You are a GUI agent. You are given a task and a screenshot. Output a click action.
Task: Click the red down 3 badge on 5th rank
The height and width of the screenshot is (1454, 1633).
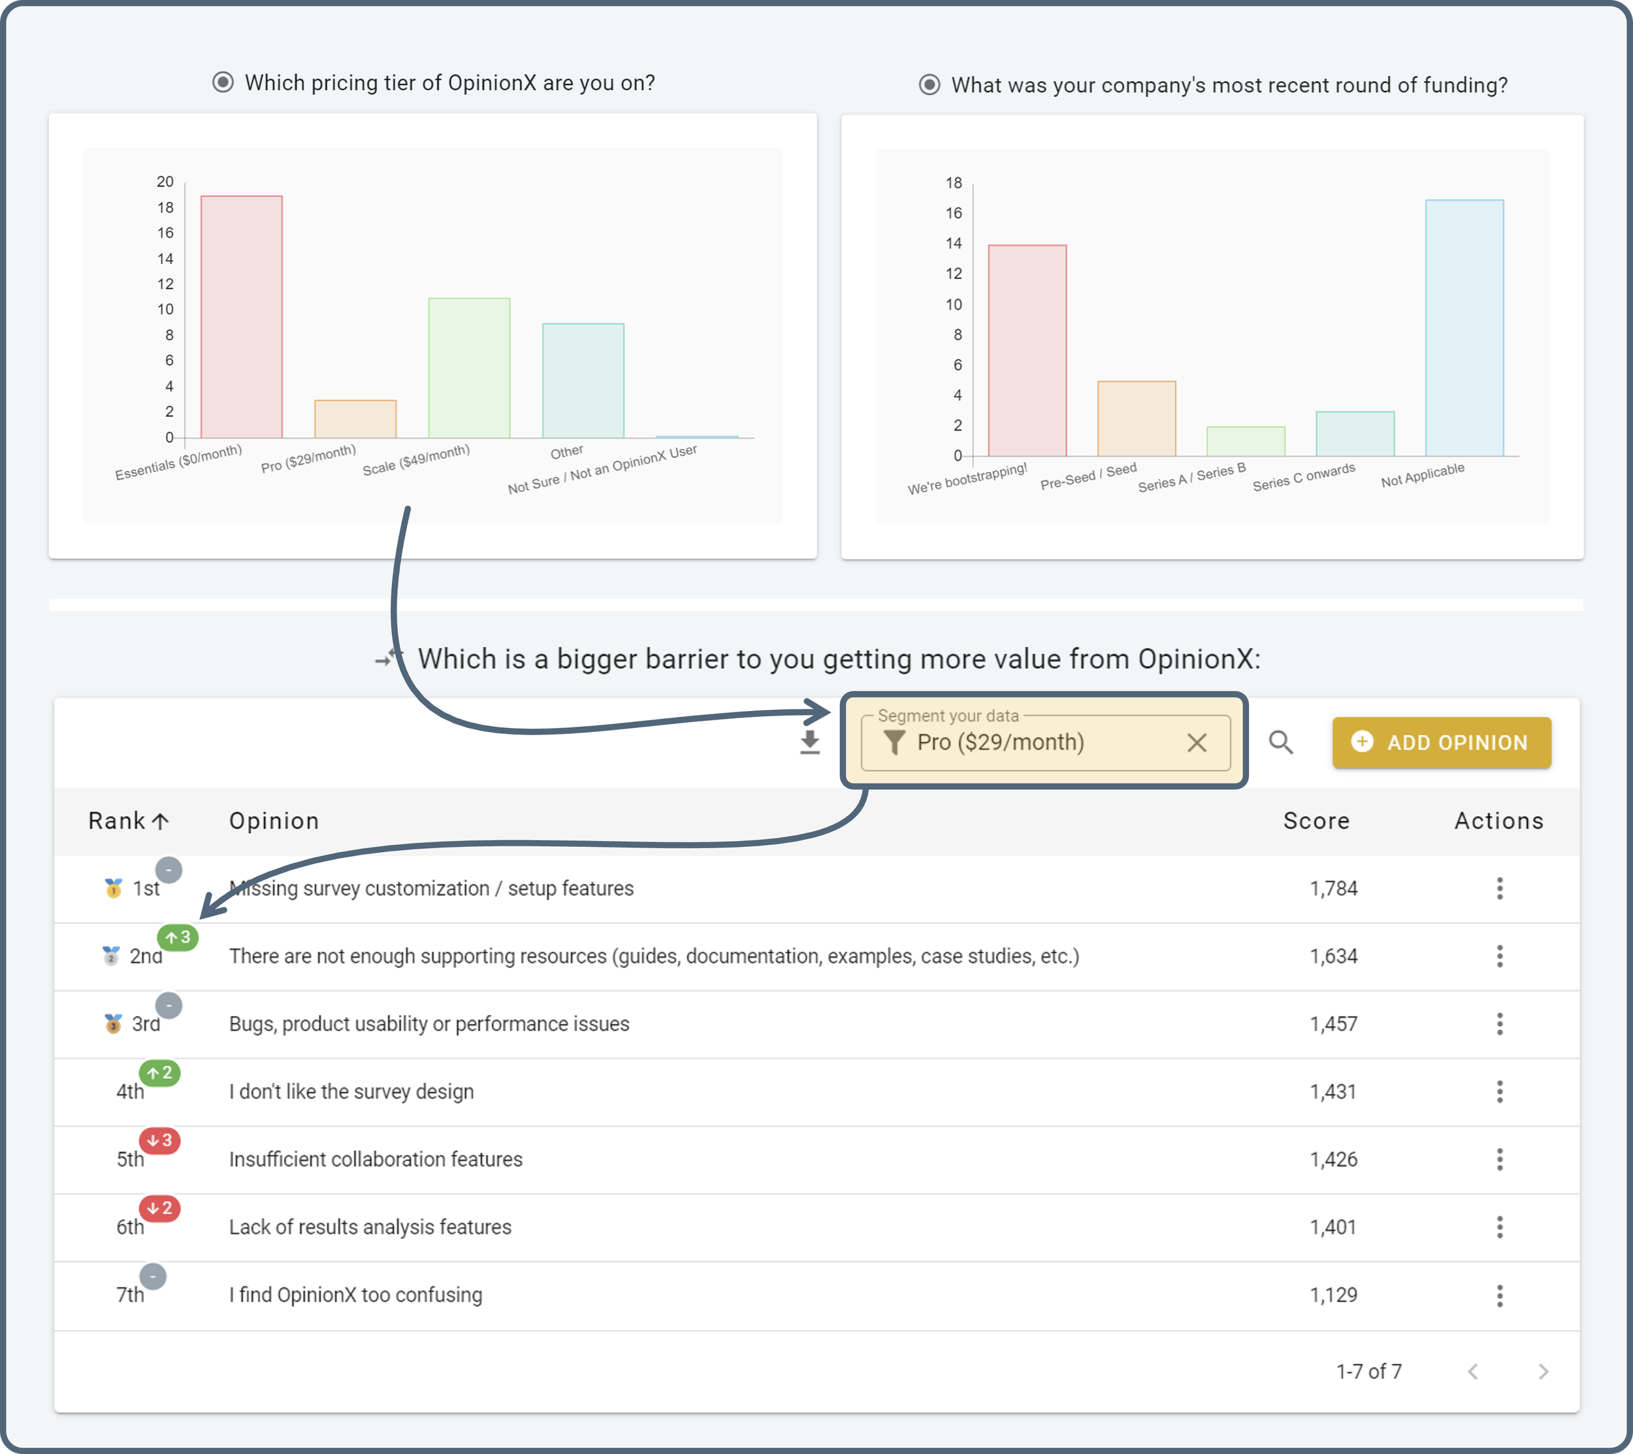pos(160,1141)
